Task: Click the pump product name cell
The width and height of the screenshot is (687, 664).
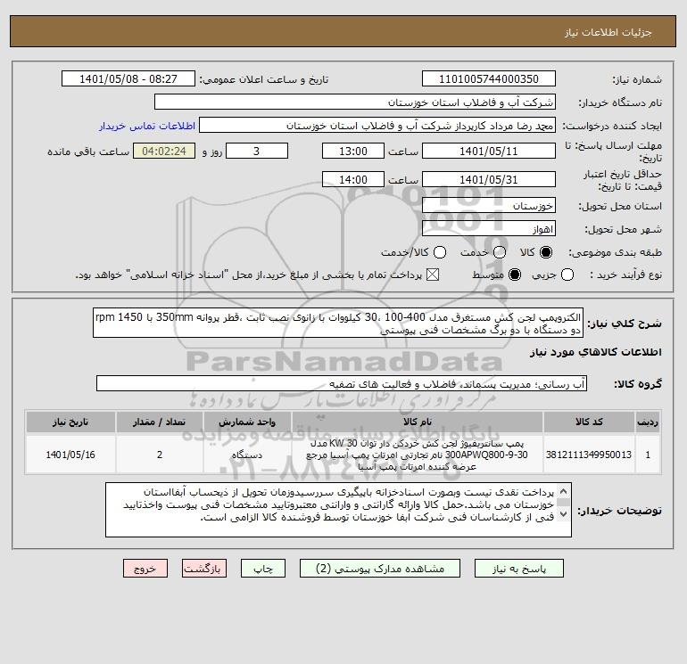Action: coord(418,455)
